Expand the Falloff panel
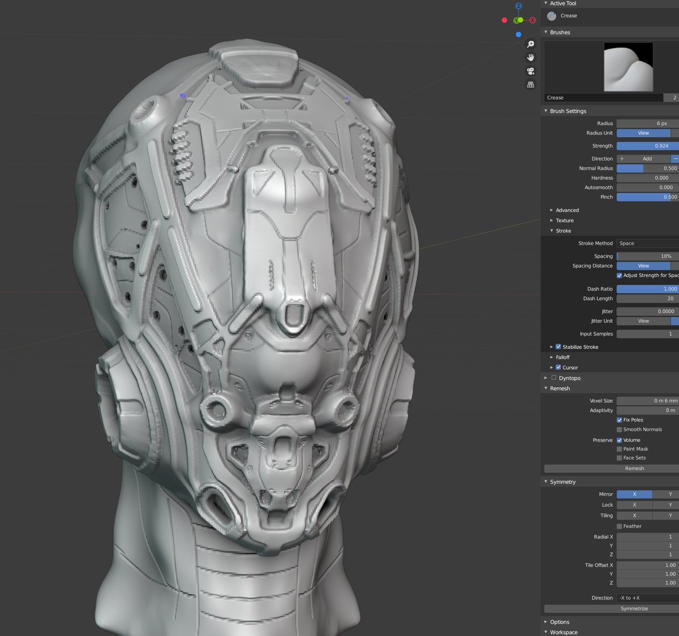Screen dimensions: 679x636 (x=562, y=357)
